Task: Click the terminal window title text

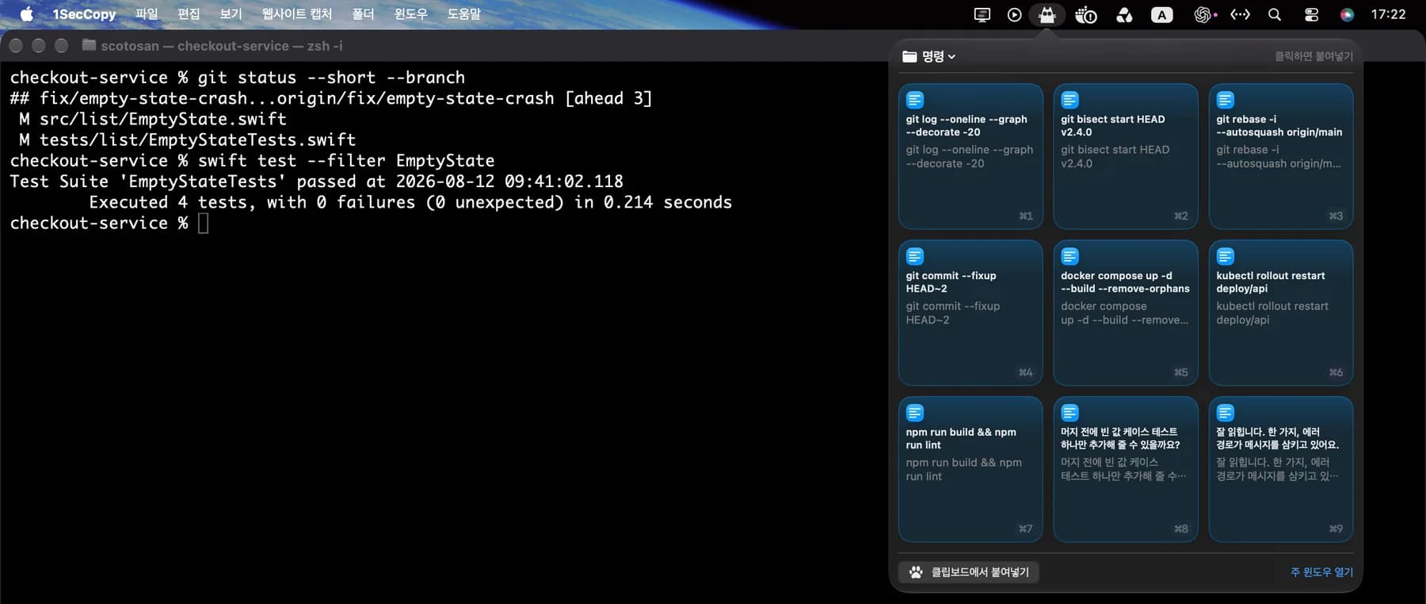Action: [222, 46]
